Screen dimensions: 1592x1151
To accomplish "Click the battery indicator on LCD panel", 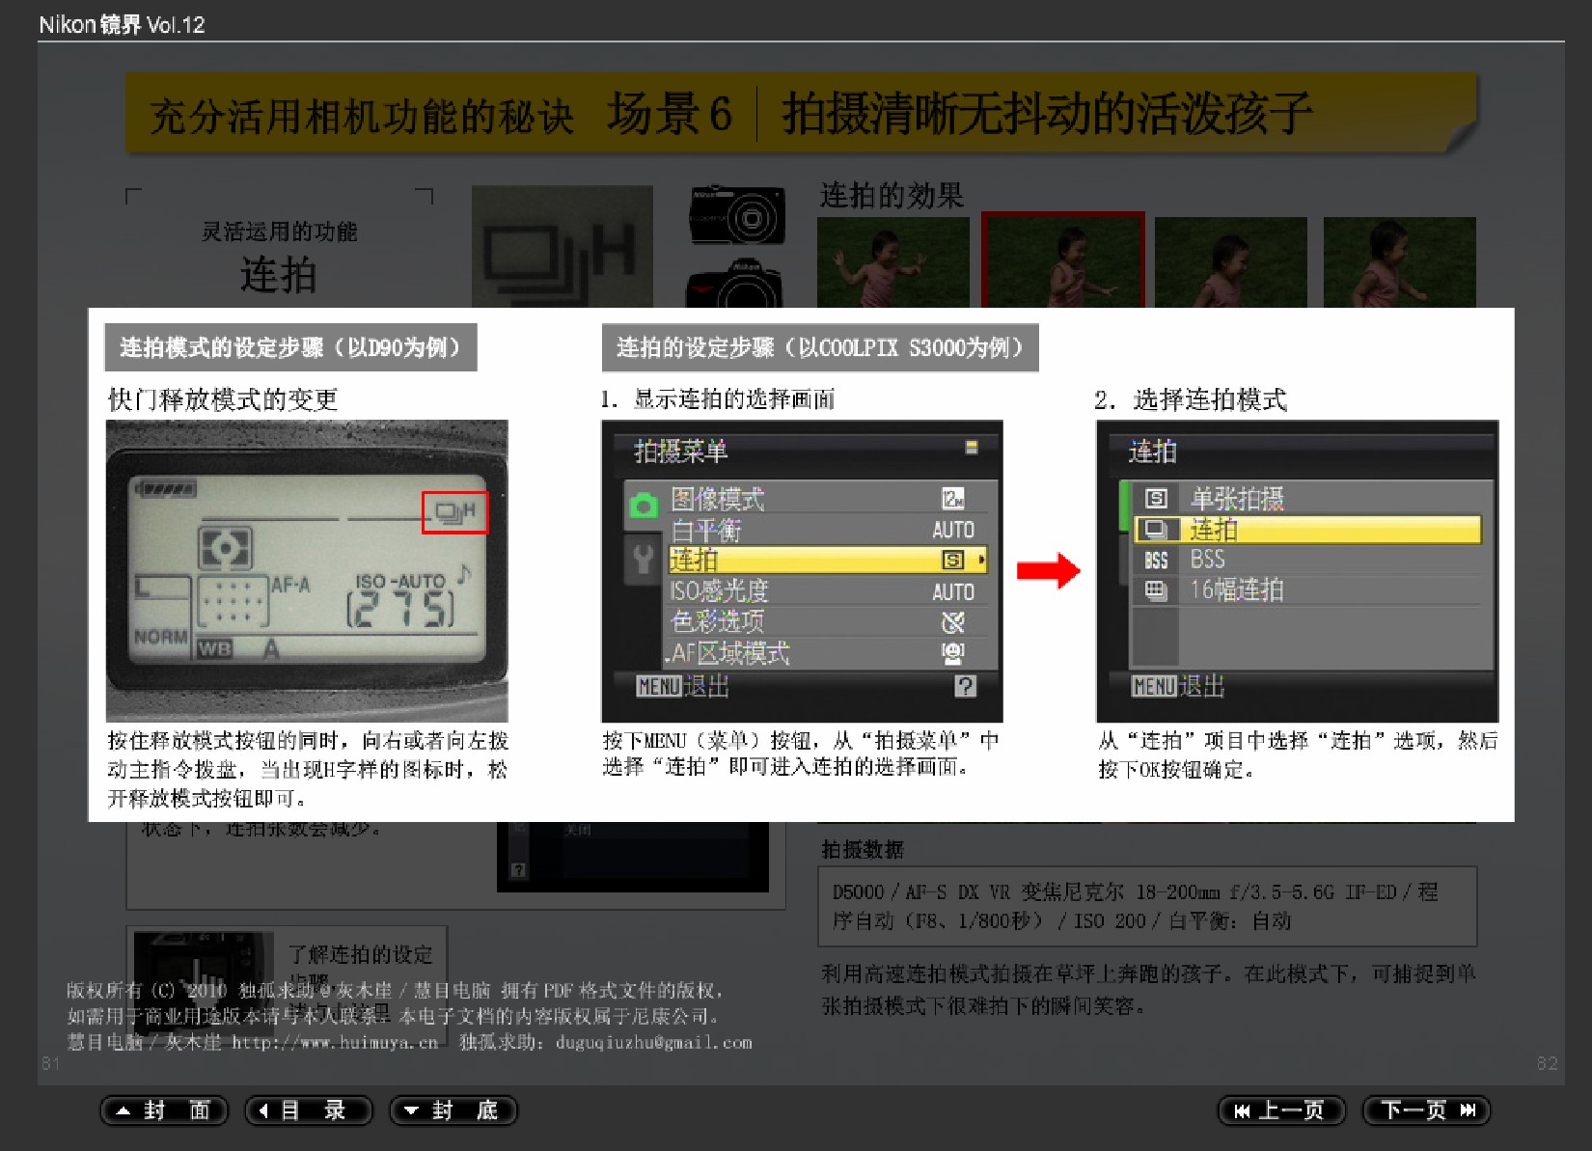I will [165, 488].
